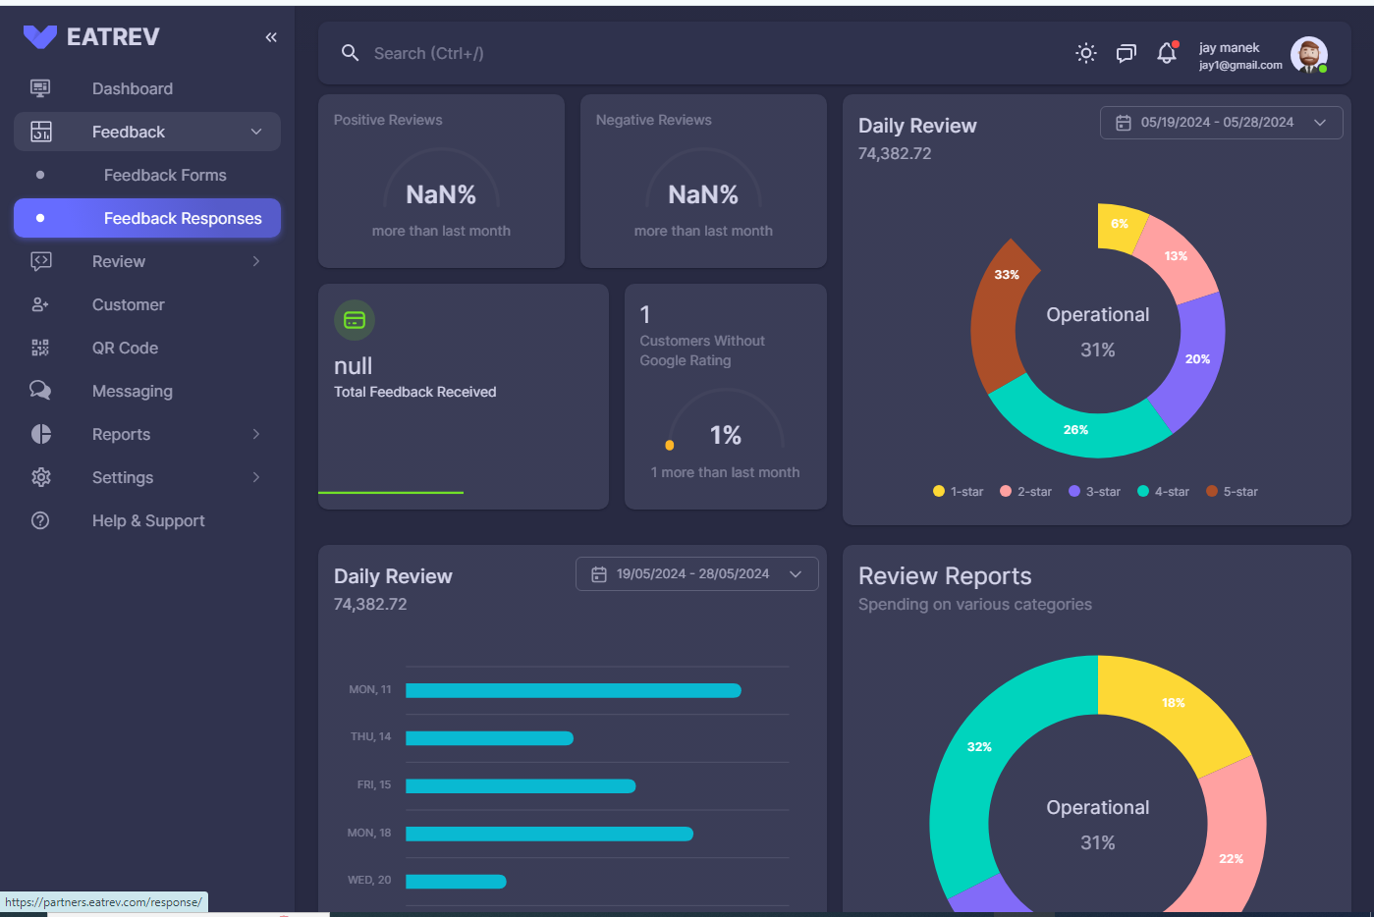Click the MON, 11 bar in chart
Viewport: 1374px width, 917px height.
pyautogui.click(x=574, y=690)
